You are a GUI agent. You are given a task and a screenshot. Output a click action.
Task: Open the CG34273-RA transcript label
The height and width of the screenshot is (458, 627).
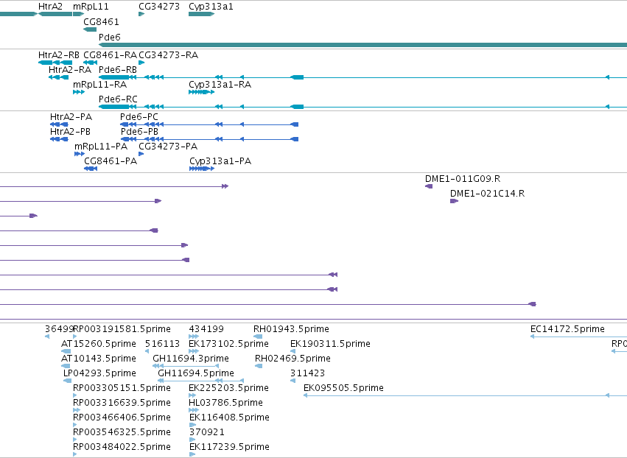(168, 54)
